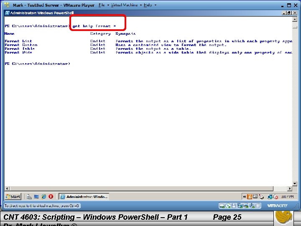The height and width of the screenshot is (226, 301).
Task: Close the PowerShell window
Action: tap(294, 13)
